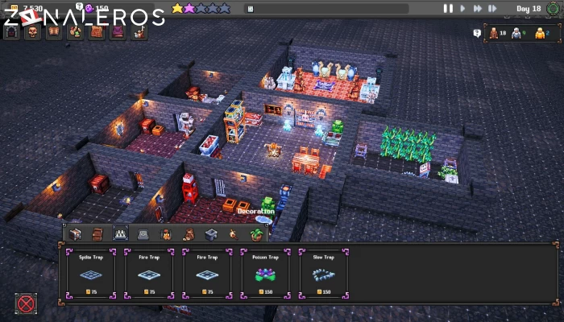Open the map scroll menu icon
564x322 pixels.
click(x=97, y=32)
